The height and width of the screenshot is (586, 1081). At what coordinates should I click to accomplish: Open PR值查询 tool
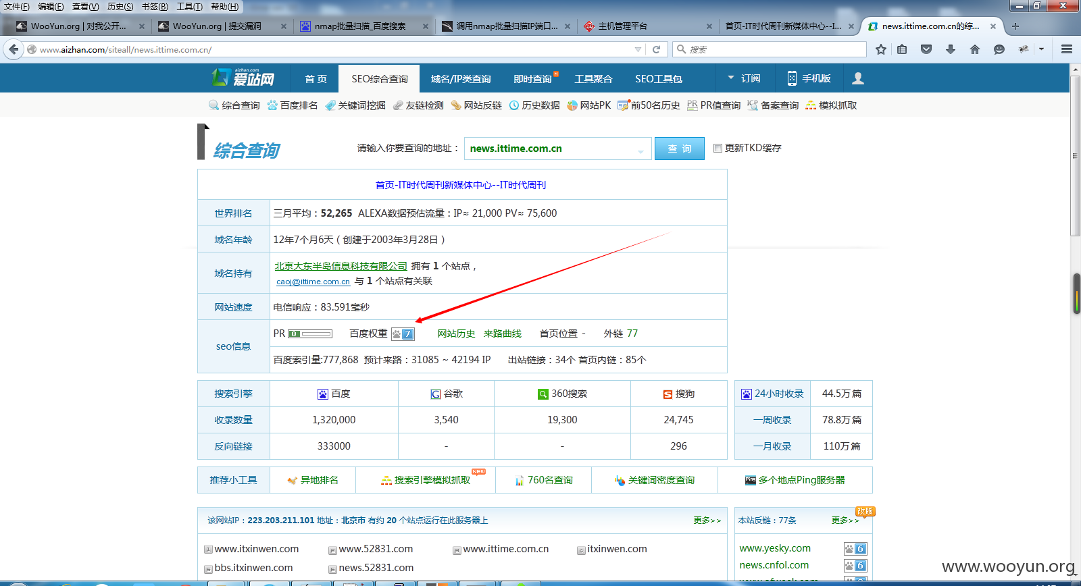(x=713, y=105)
